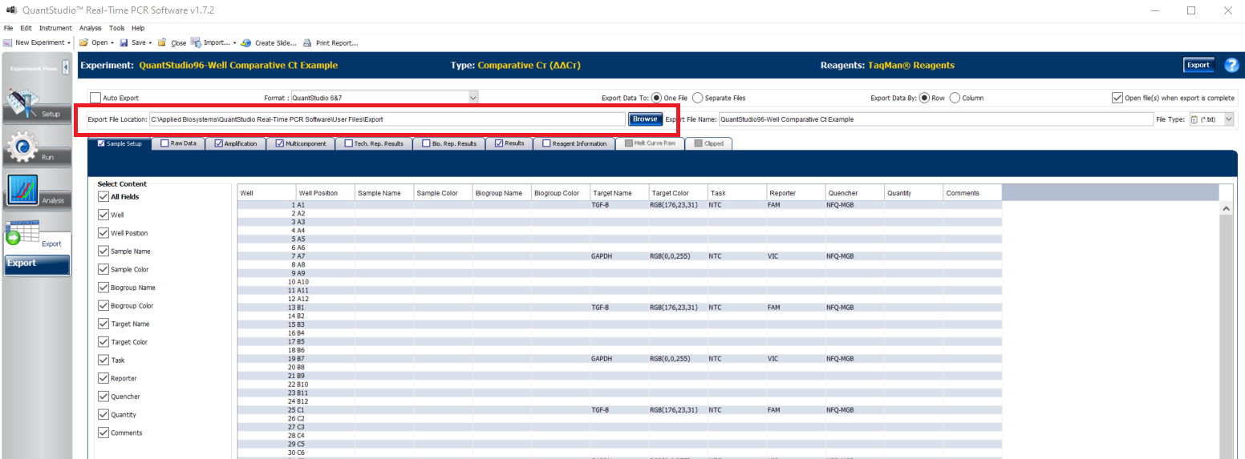
Task: Click the RGB(0,0,255) cell in row B7
Action: (x=679, y=359)
